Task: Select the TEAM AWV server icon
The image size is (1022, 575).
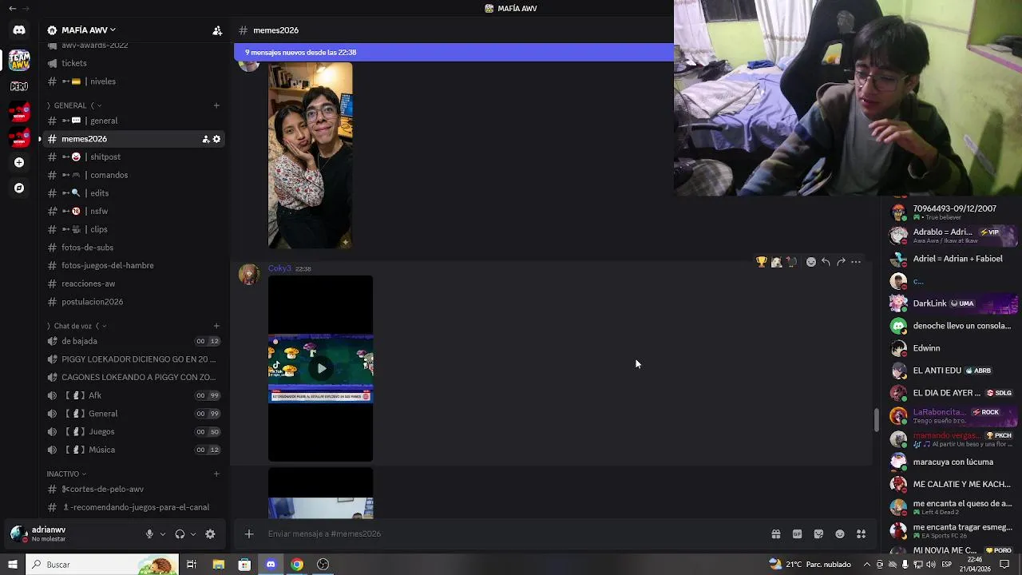Action: 19,59
